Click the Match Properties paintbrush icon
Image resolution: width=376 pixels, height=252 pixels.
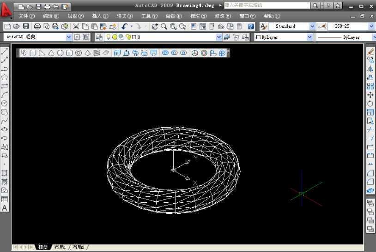coord(113,26)
